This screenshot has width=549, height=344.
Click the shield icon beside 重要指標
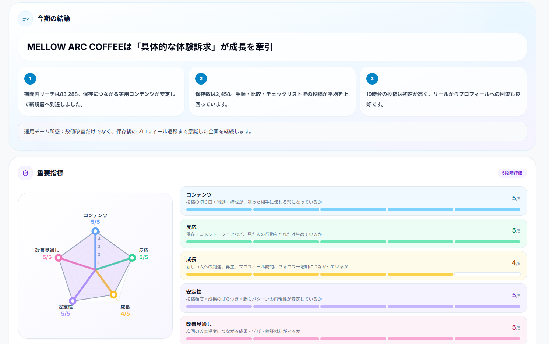[x=25, y=173]
